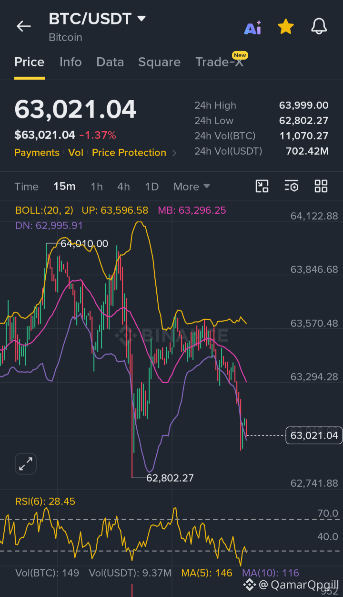Click the MA(5): 146 label
Viewport: 343px width, 597px height.
tap(207, 573)
